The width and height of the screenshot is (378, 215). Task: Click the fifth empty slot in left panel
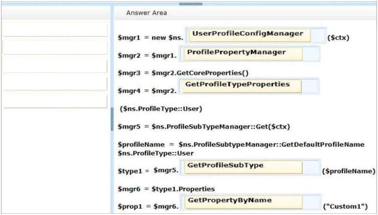click(x=55, y=101)
